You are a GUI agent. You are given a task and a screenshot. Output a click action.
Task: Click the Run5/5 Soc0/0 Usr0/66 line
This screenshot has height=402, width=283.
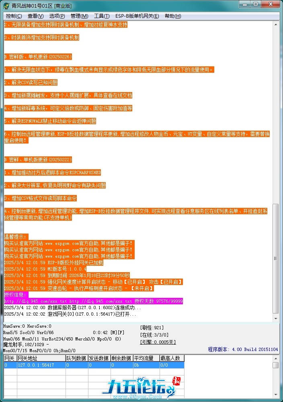click(29, 332)
